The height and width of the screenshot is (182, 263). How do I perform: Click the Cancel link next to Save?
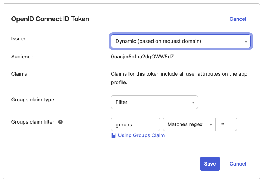[238, 164]
